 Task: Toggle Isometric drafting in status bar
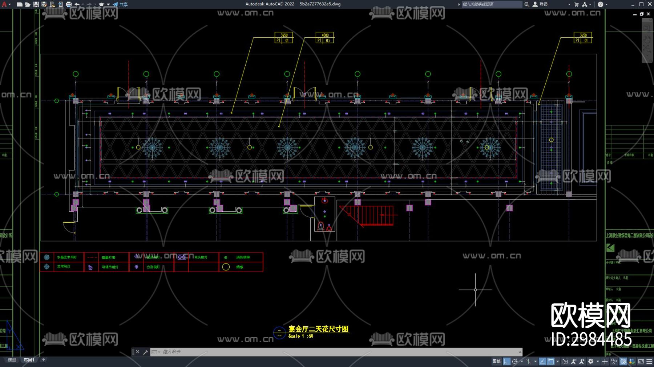click(529, 361)
